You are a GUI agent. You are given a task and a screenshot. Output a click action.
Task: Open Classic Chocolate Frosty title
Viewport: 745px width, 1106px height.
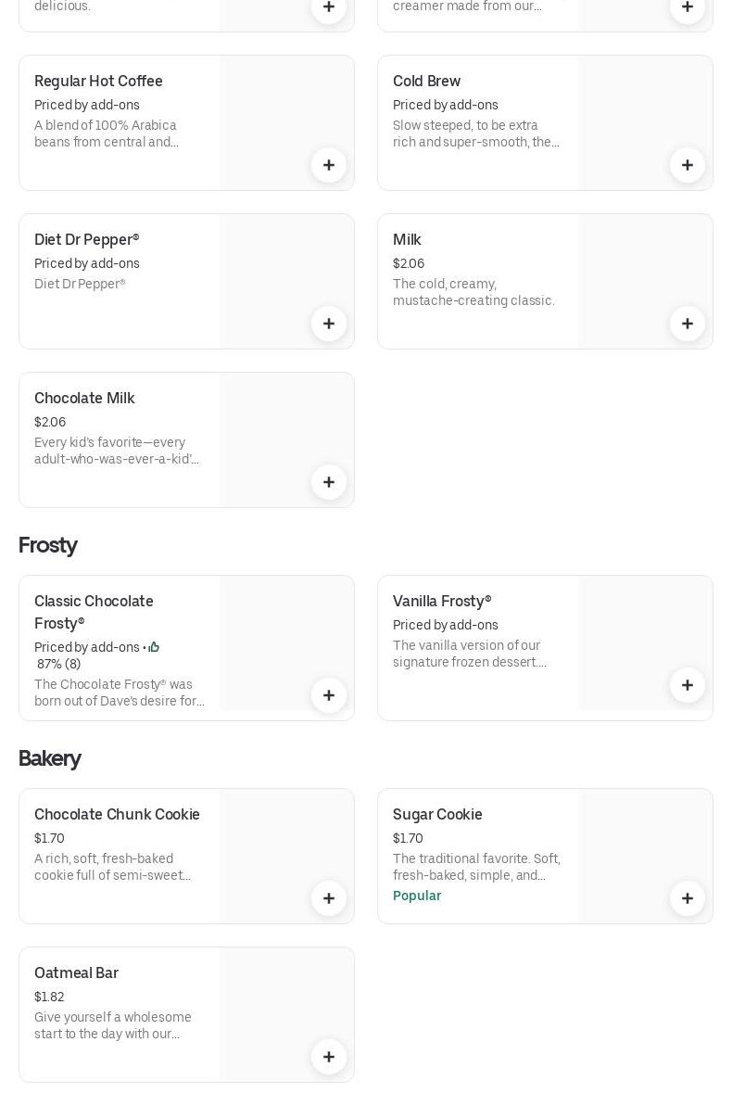(x=94, y=612)
